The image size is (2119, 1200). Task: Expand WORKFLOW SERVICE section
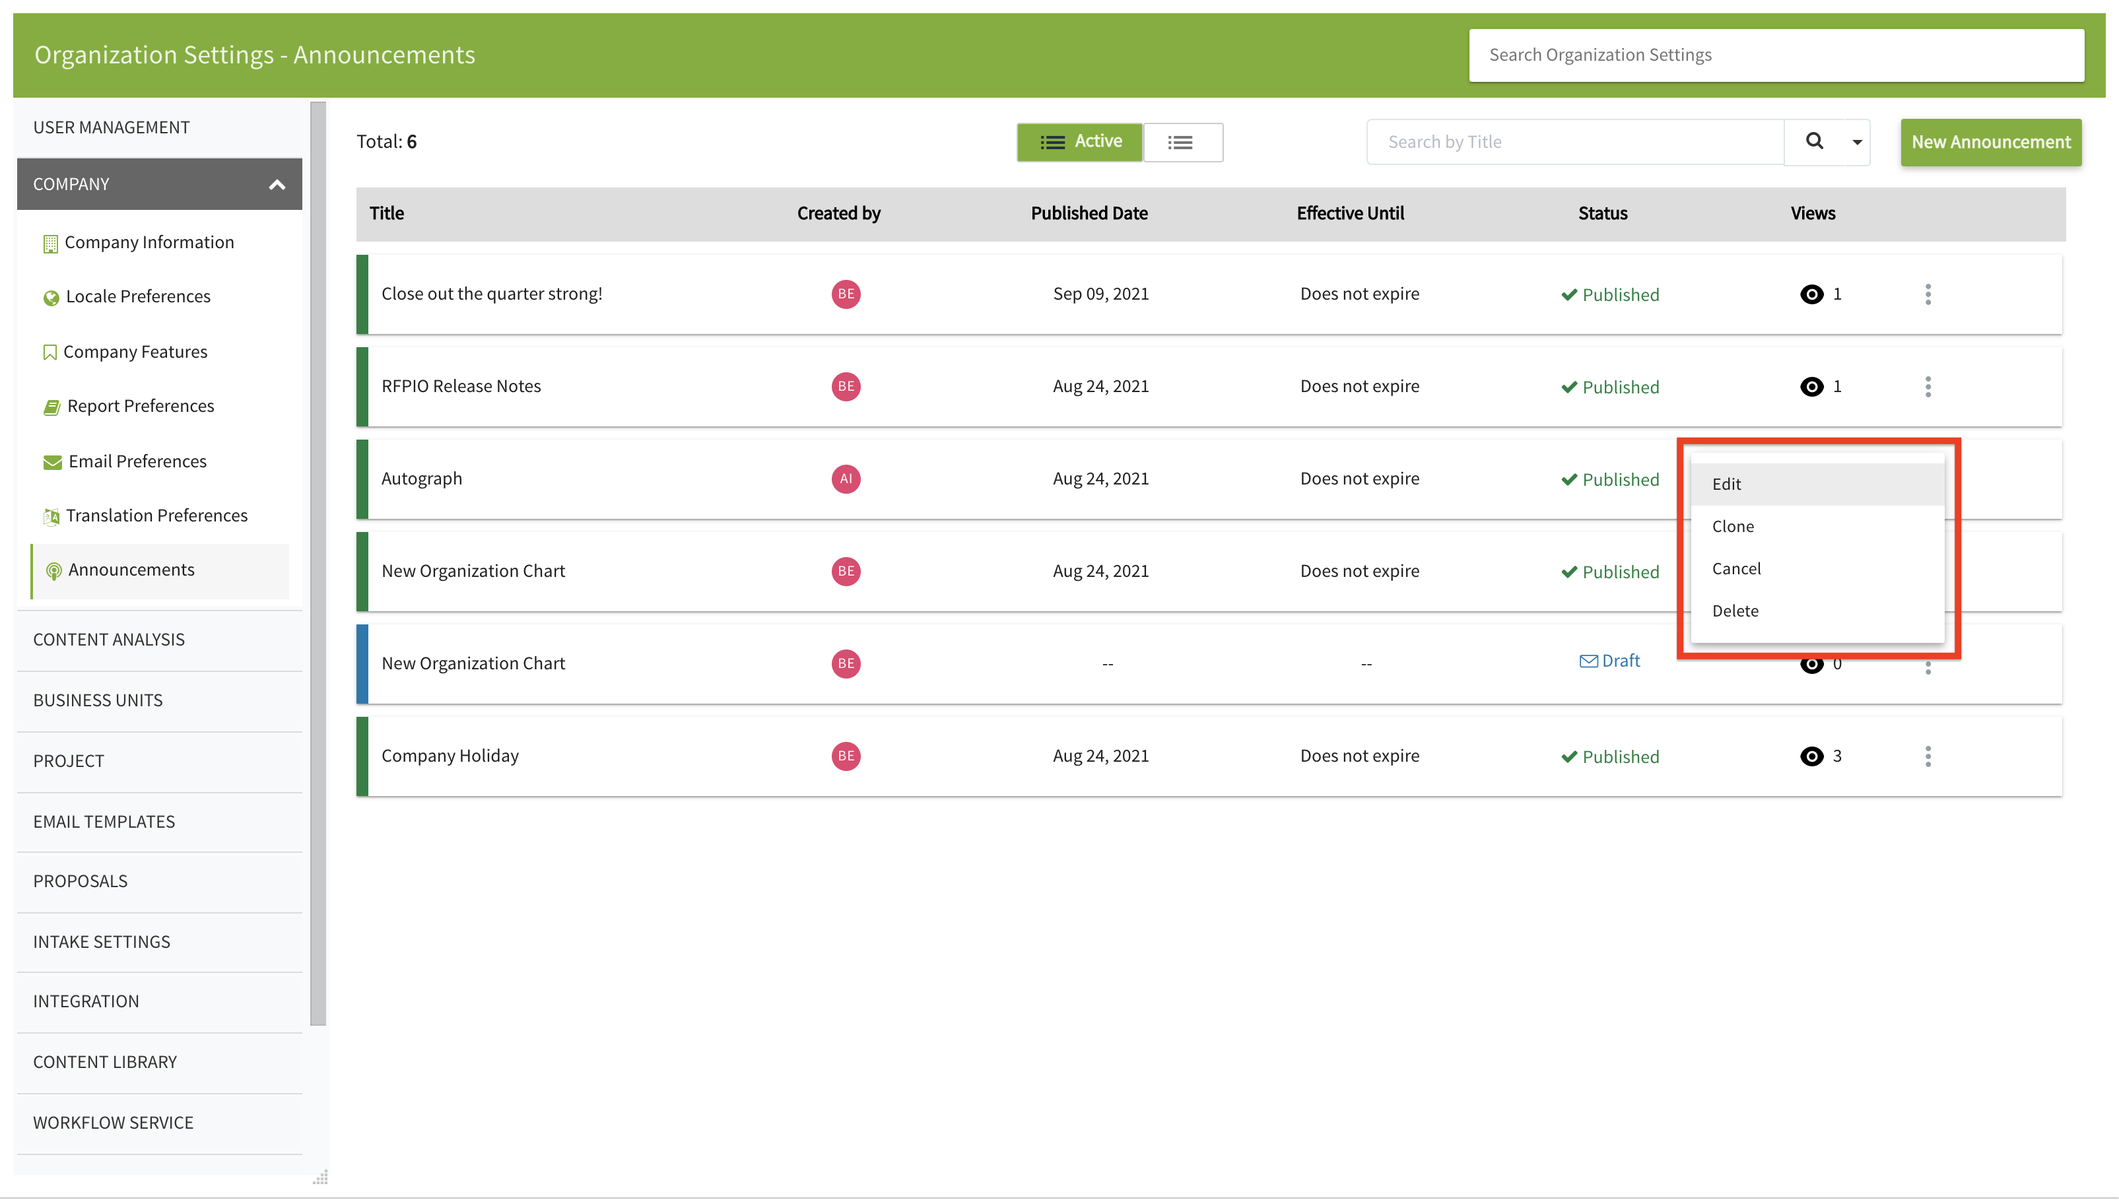point(159,1123)
